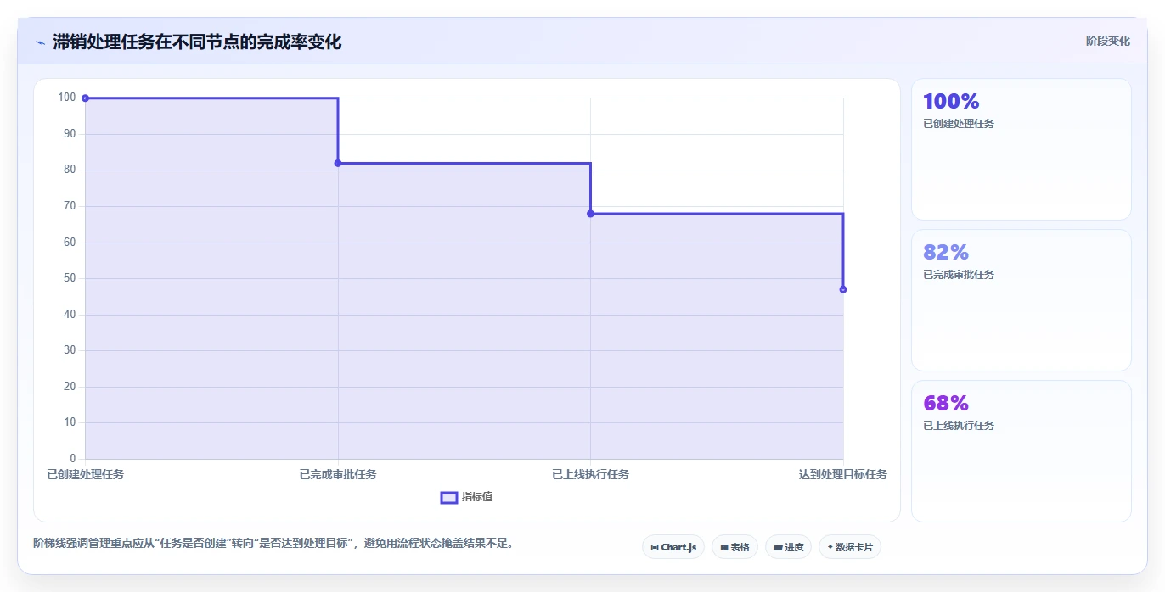Click the 达到处理目标任务 x-axis label
This screenshot has height=592, width=1165.
842,474
